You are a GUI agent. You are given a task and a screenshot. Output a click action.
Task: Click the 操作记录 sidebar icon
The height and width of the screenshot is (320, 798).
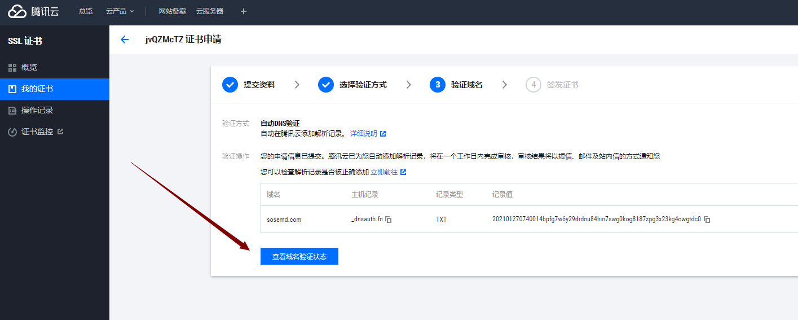coord(12,111)
